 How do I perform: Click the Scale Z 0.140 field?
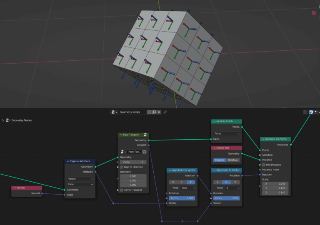(x=275, y=193)
